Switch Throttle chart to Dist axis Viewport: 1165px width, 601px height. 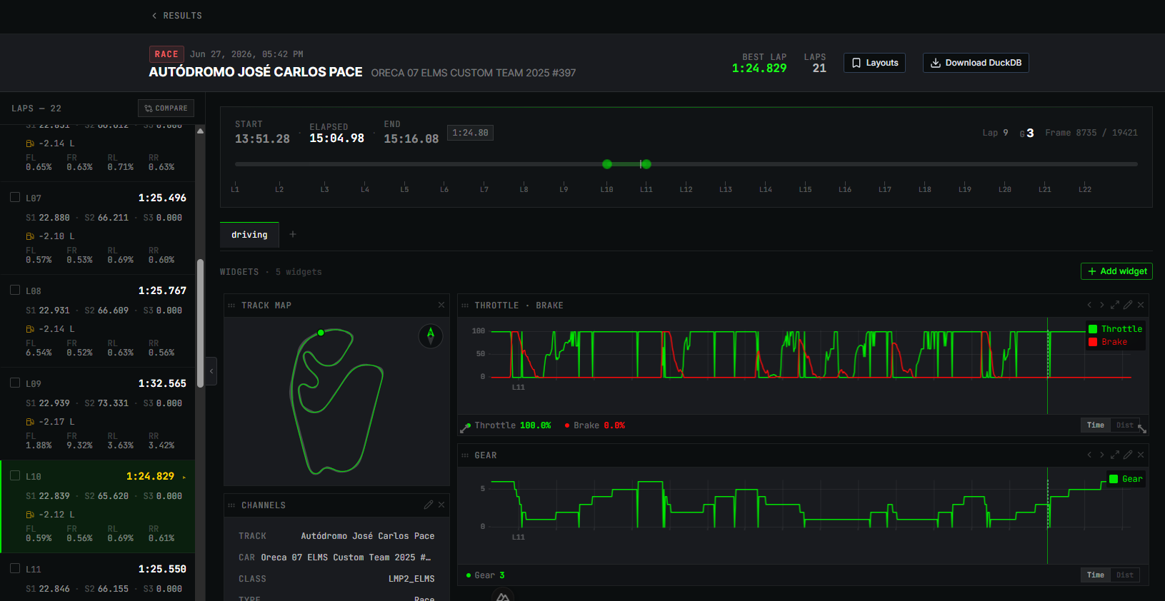point(1125,425)
